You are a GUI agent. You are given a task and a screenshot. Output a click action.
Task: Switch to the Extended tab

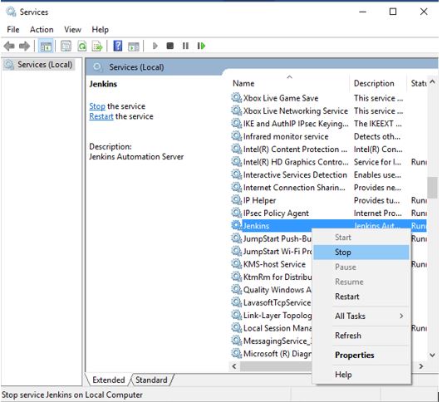tap(109, 380)
